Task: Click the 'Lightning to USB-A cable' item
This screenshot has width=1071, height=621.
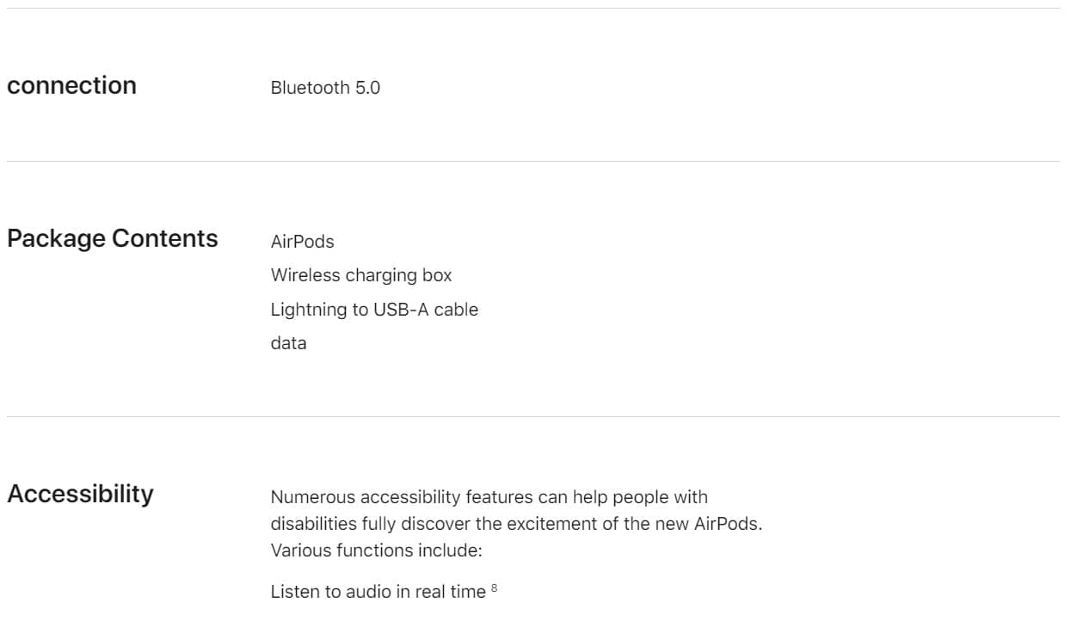Action: (x=374, y=310)
